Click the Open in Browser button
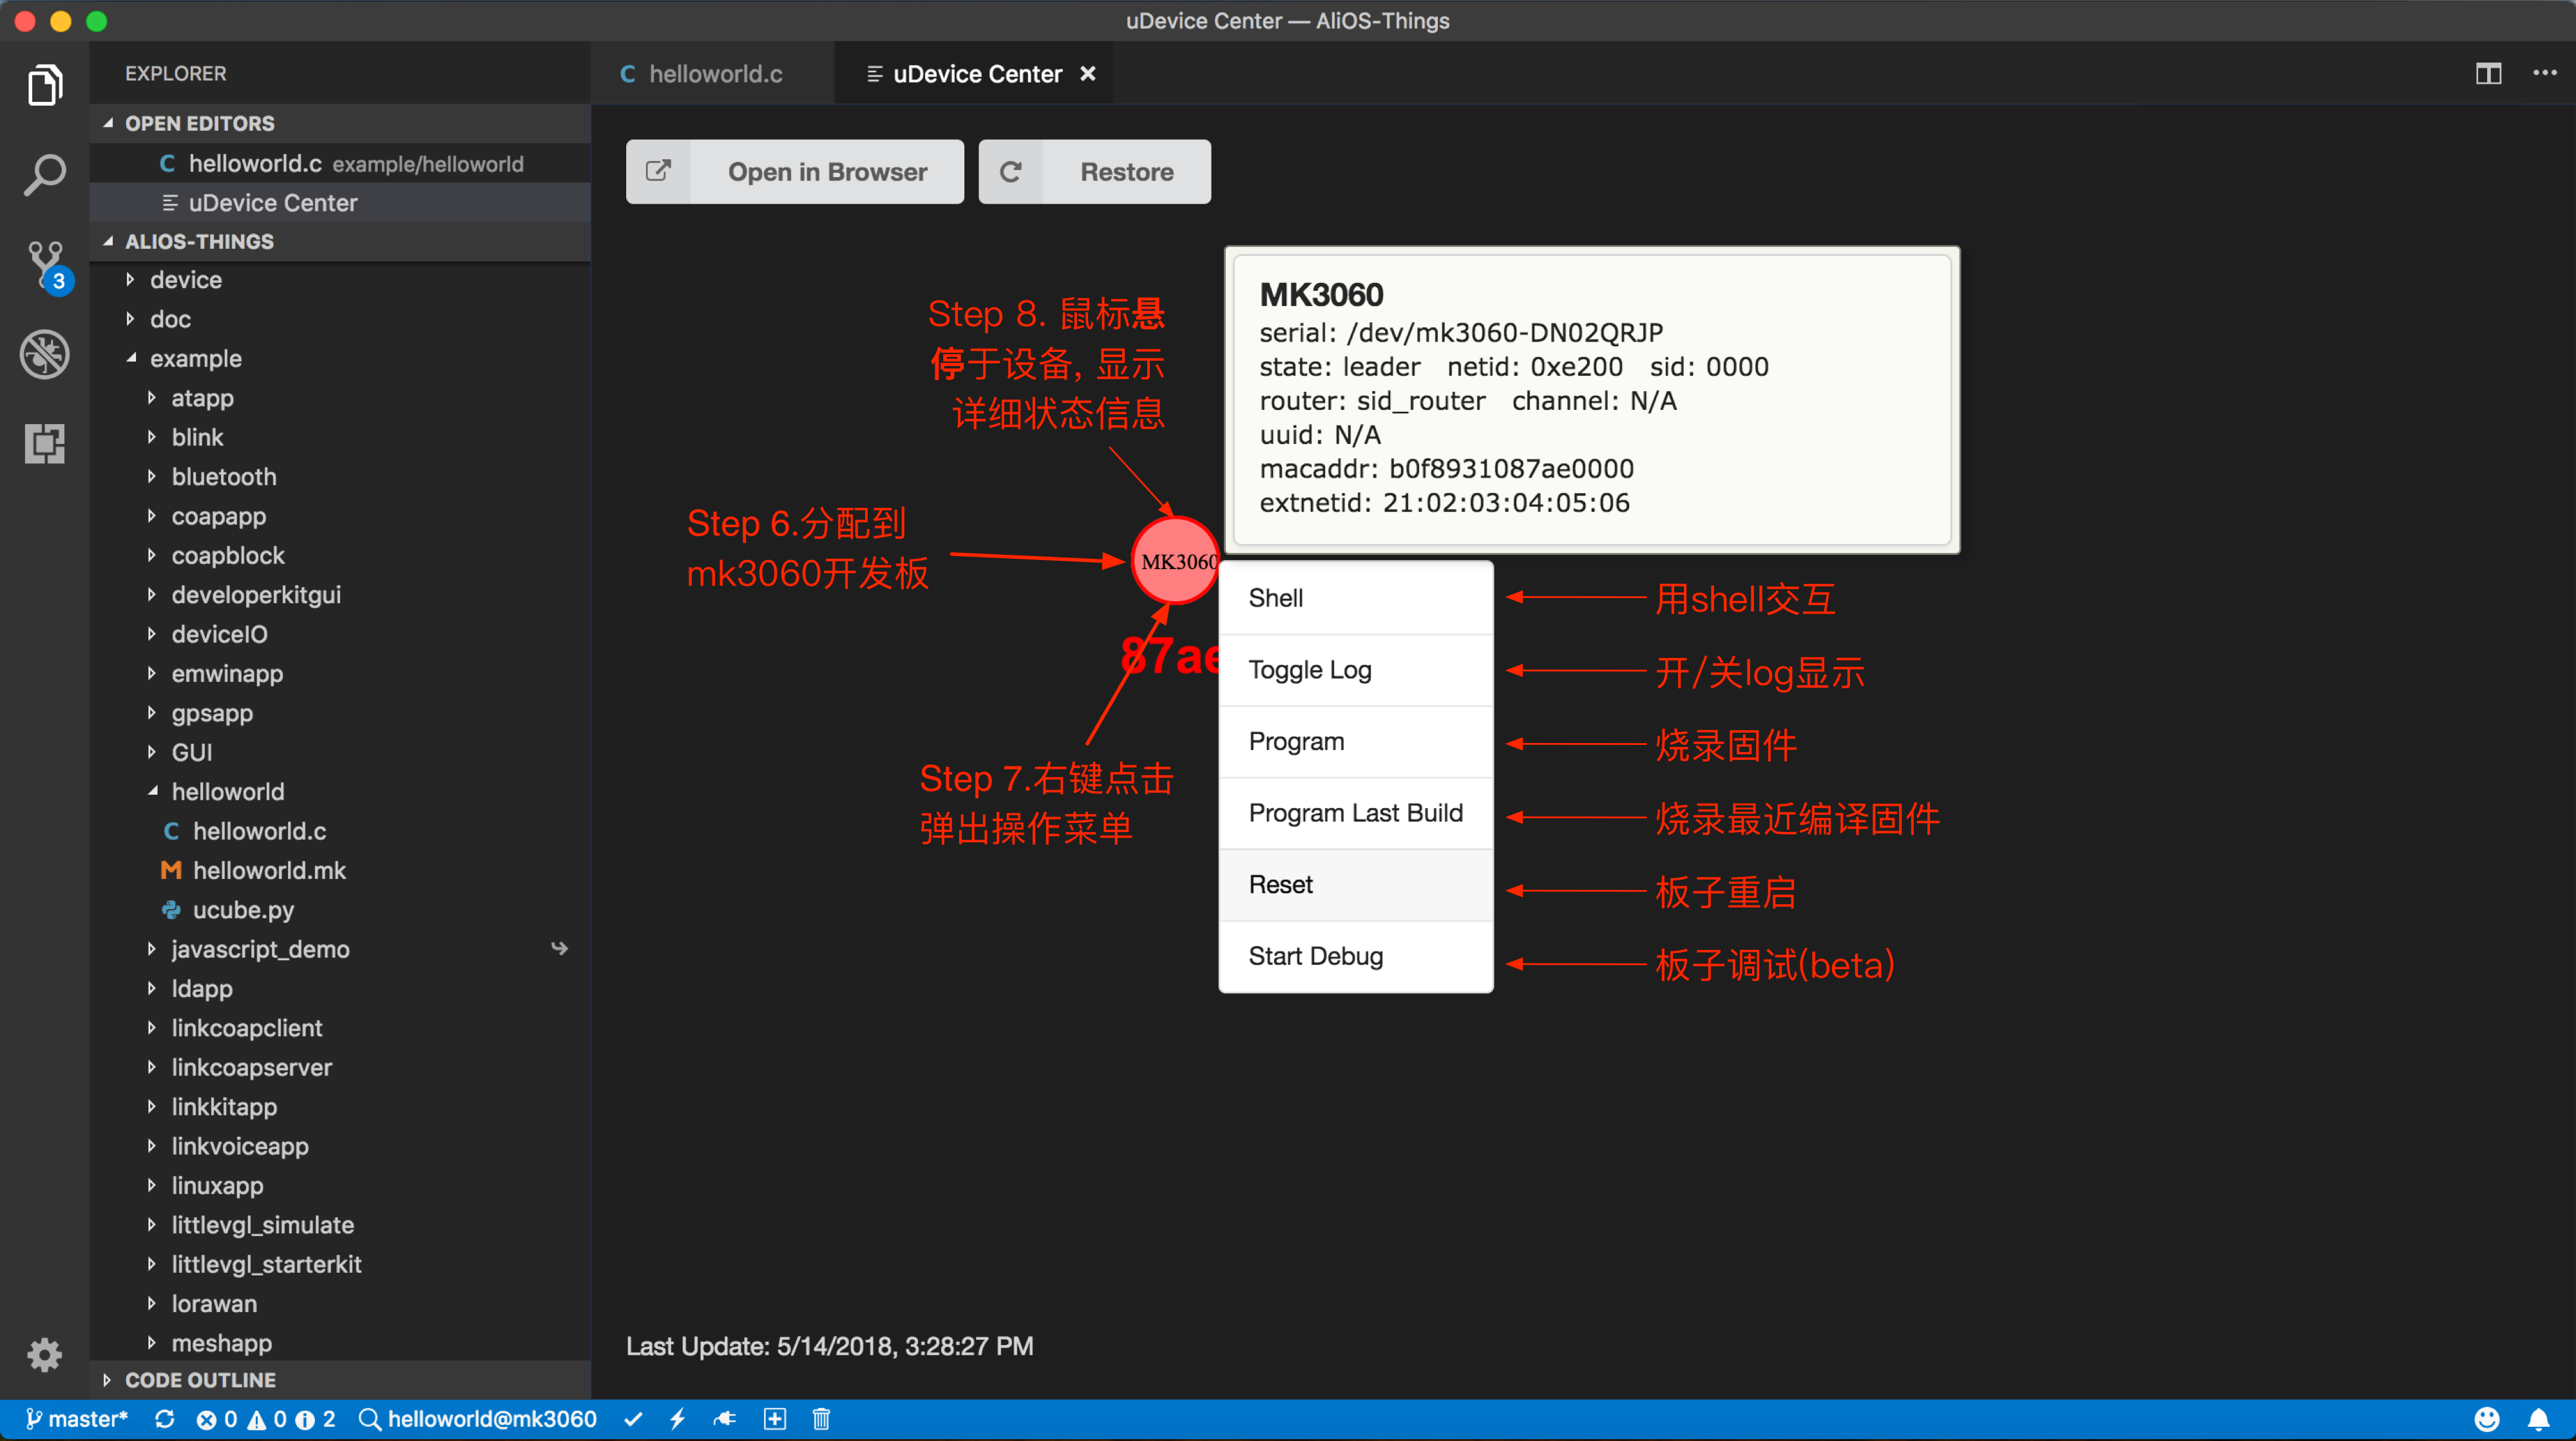This screenshot has width=2576, height=1441. click(795, 172)
